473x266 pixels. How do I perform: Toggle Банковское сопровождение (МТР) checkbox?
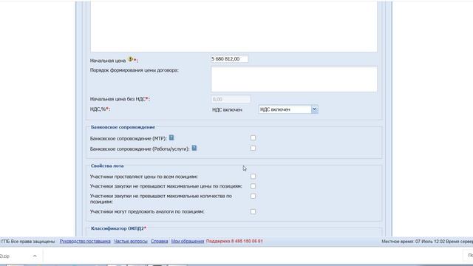253,138
